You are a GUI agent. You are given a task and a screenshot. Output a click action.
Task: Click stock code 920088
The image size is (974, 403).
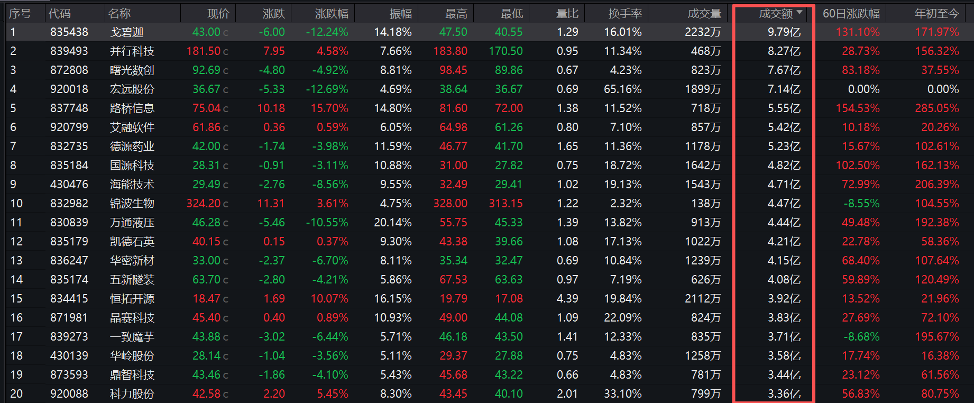coord(69,394)
